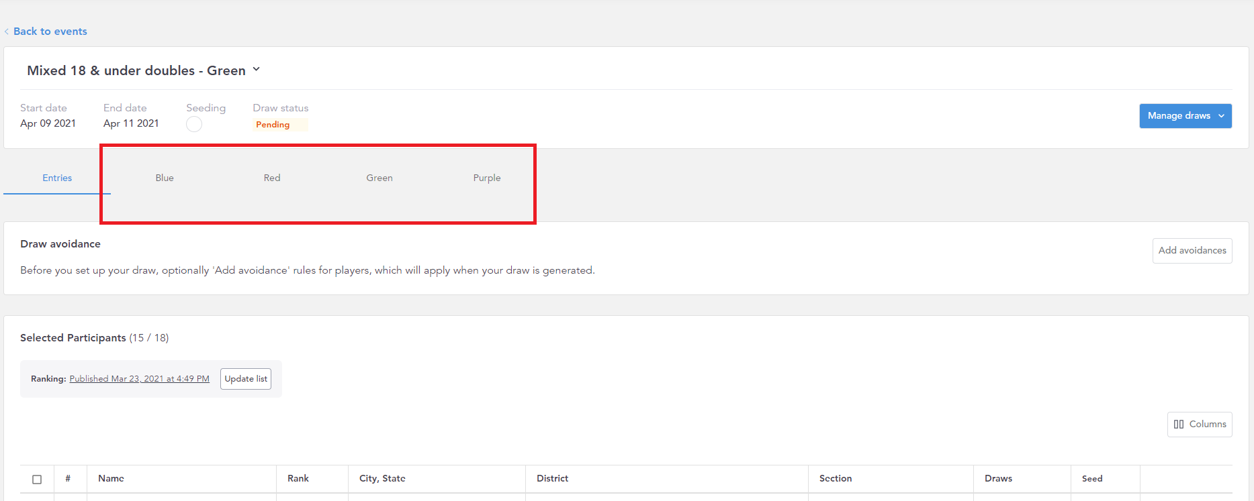Sort table by Name column
This screenshot has height=501, width=1254.
[x=111, y=479]
